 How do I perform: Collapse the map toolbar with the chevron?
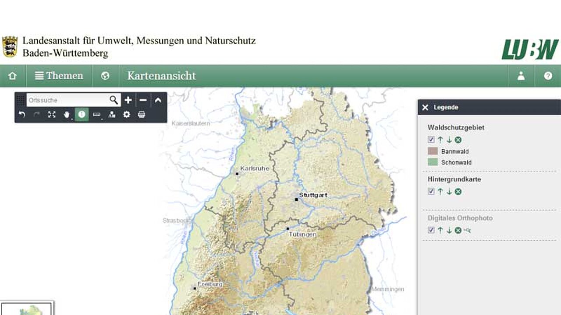click(x=158, y=100)
